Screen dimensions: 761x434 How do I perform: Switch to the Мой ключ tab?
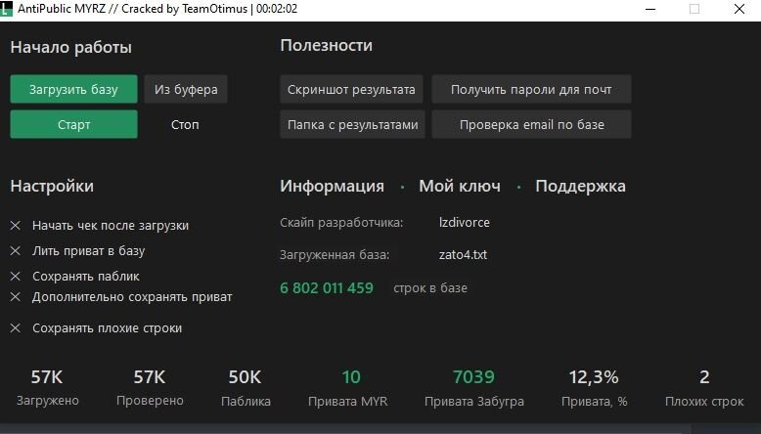(x=460, y=186)
